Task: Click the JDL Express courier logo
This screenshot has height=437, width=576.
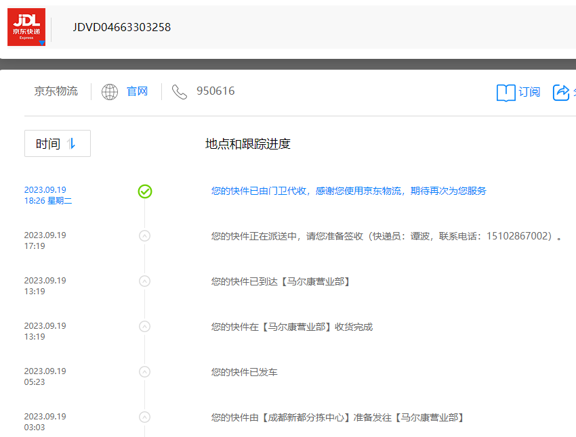Action: click(x=26, y=27)
